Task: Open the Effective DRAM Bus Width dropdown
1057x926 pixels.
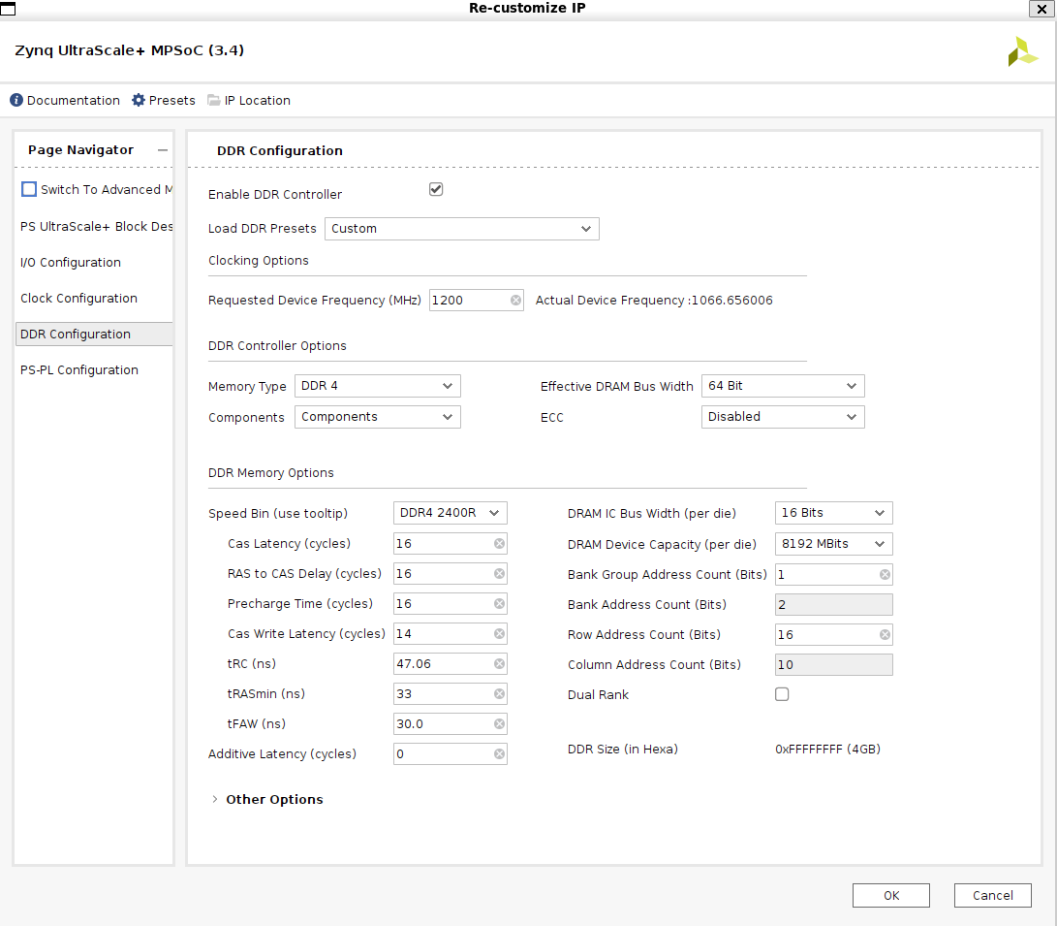Action: [x=783, y=386]
